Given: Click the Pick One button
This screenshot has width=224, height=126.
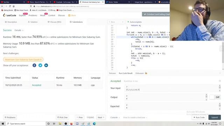Looking at the screenshot, I should pyautogui.click(x=62, y=118).
